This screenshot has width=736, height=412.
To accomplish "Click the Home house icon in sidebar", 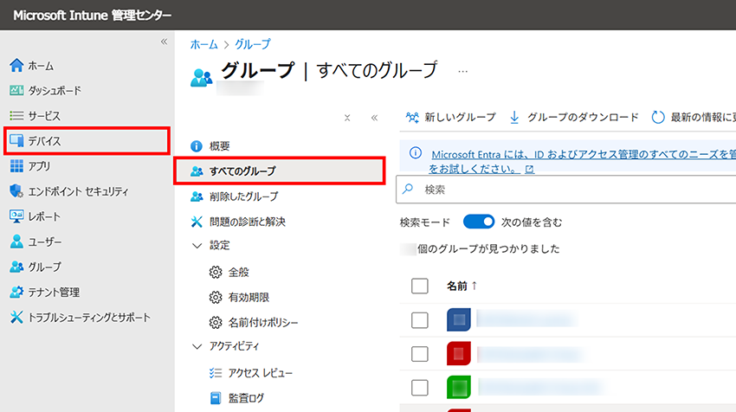I will coord(16,65).
